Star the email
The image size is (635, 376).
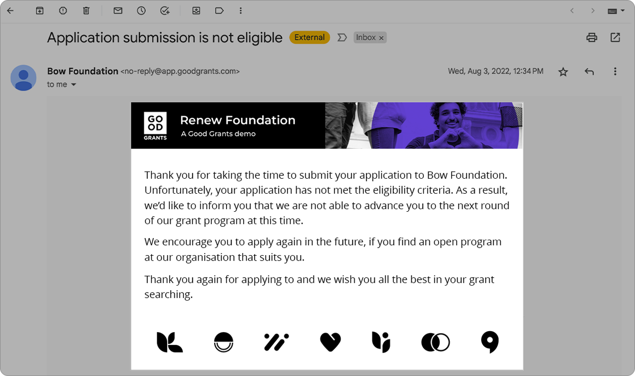point(563,71)
